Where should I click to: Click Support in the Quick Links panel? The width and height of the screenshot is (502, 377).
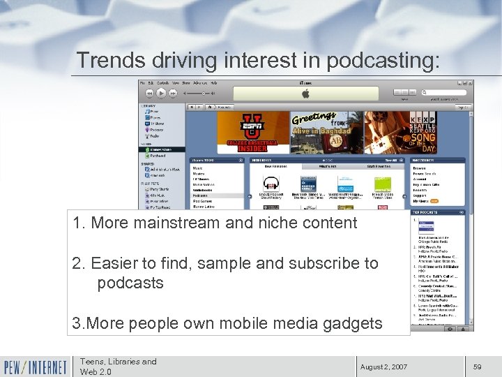point(420,195)
